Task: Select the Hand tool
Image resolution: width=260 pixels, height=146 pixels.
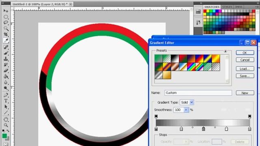Action: click(6, 119)
